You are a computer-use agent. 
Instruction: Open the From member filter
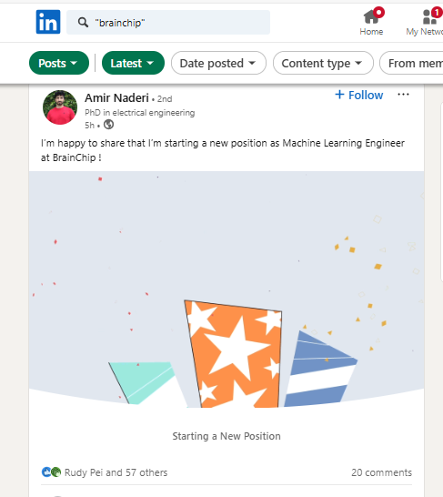[411, 63]
